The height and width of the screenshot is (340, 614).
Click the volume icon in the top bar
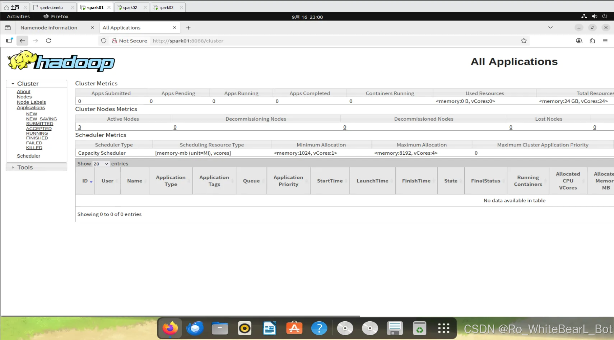coord(595,17)
